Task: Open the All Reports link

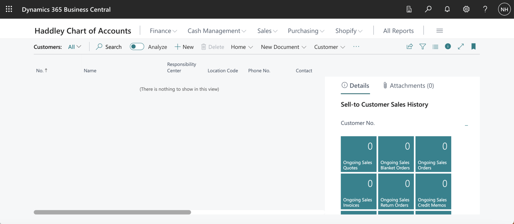Action: (398, 31)
